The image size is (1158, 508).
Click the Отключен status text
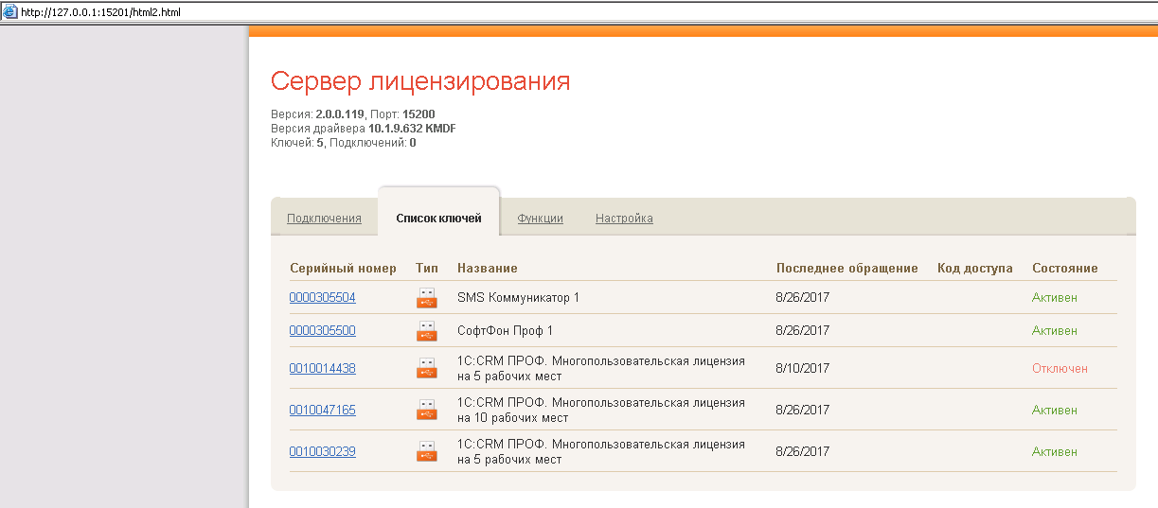[1060, 369]
